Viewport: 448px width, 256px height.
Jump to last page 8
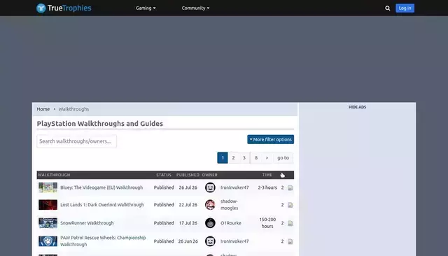256,158
